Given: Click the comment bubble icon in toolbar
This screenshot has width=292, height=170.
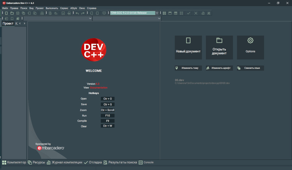Looking at the screenshot, I should (104, 13).
